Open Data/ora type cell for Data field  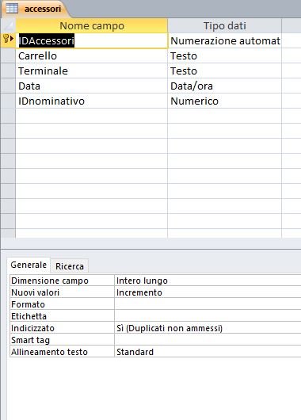click(225, 86)
